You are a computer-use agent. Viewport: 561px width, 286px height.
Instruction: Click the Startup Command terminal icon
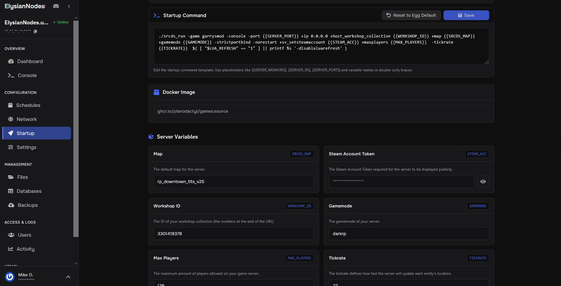pyautogui.click(x=156, y=15)
